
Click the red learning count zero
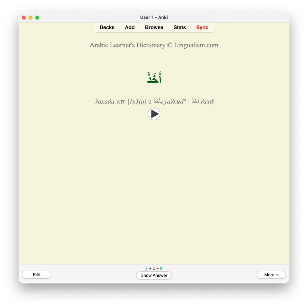coord(154,268)
